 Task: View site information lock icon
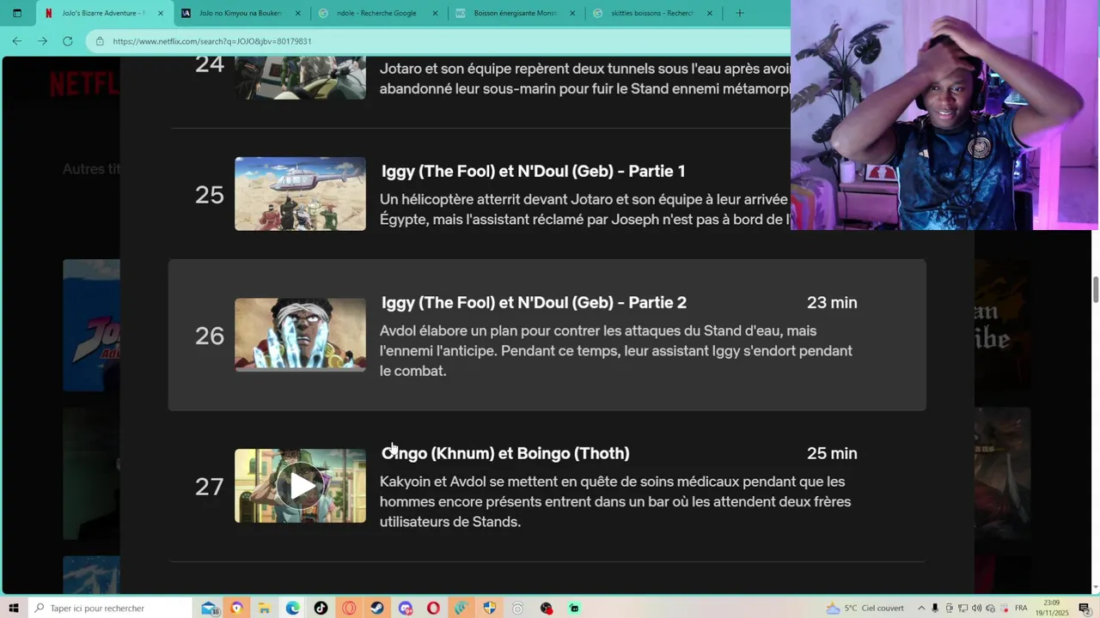pyautogui.click(x=100, y=41)
